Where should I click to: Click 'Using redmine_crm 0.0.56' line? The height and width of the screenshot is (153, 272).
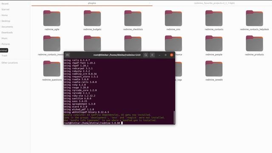[80, 74]
